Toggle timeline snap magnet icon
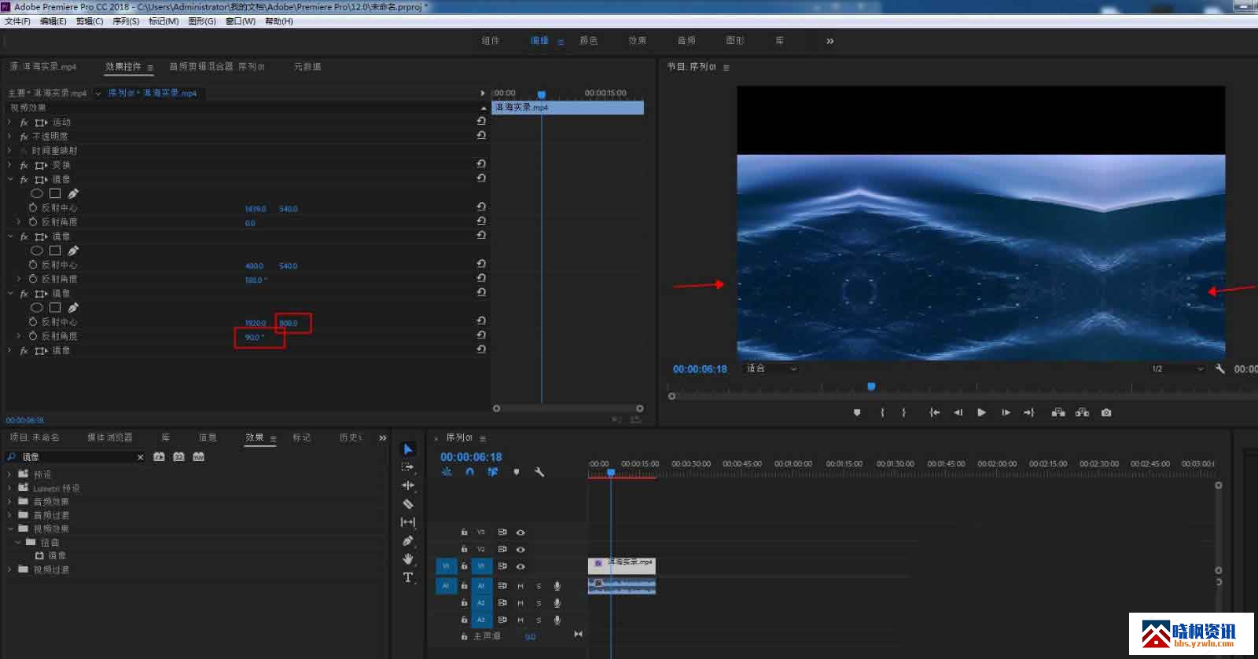This screenshot has width=1258, height=659. click(x=469, y=472)
